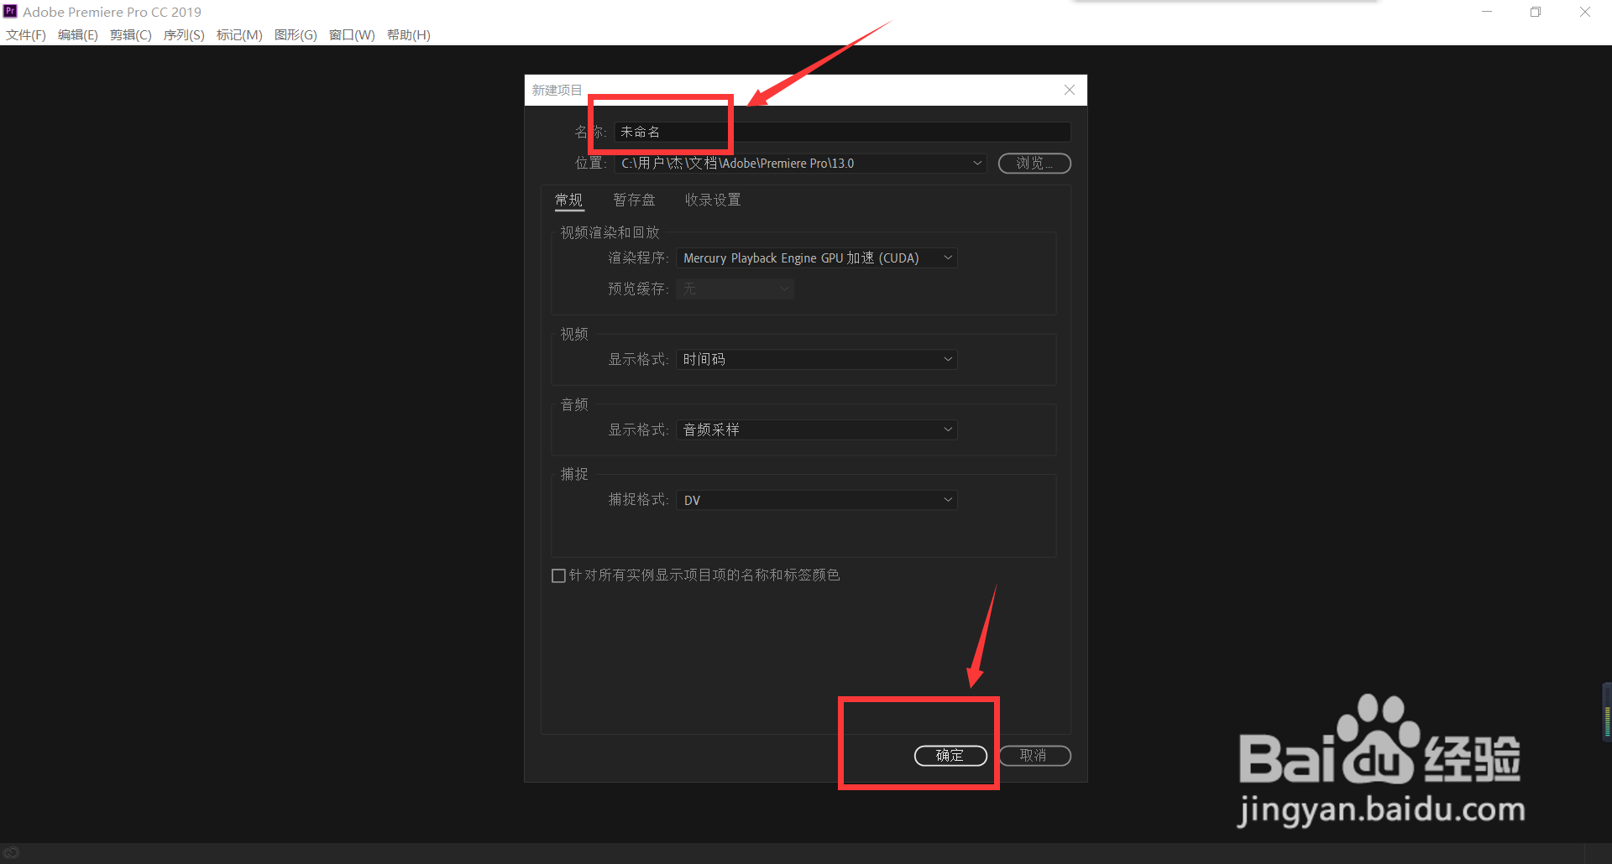
Task: Open the 视频 显示格式 时间码 dropdown
Action: [817, 359]
